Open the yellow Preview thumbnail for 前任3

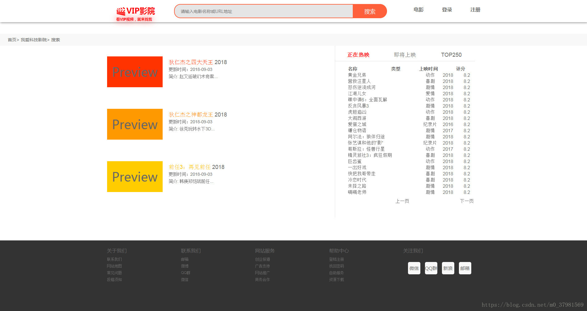pos(135,177)
